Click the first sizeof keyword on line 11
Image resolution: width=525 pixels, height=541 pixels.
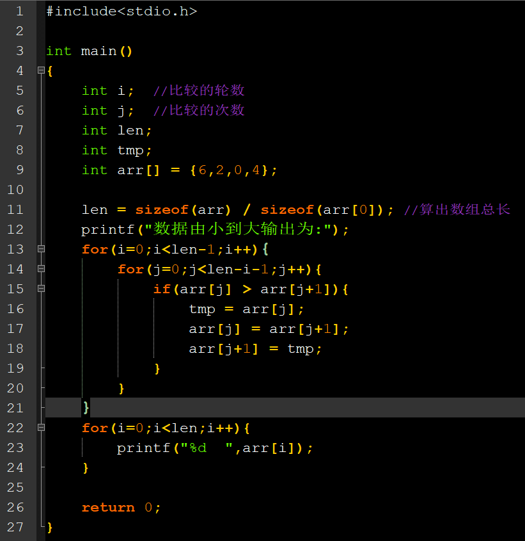coord(162,209)
